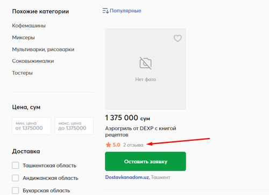Check the Андижанская область delivery box
Screen dimensions: 269x195
tap(16, 178)
